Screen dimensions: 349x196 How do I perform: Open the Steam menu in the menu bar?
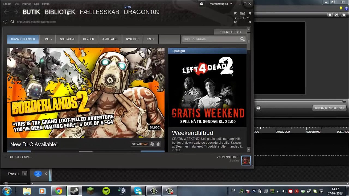click(x=7, y=4)
